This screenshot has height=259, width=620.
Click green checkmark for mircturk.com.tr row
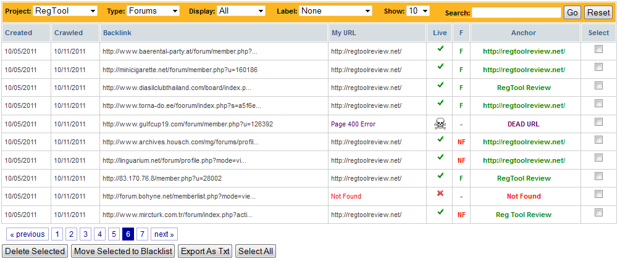tap(440, 212)
